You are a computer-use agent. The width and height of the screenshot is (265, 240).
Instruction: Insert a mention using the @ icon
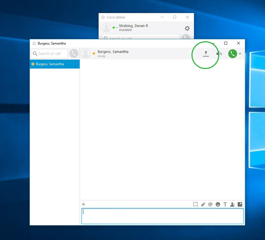[x=210, y=204]
